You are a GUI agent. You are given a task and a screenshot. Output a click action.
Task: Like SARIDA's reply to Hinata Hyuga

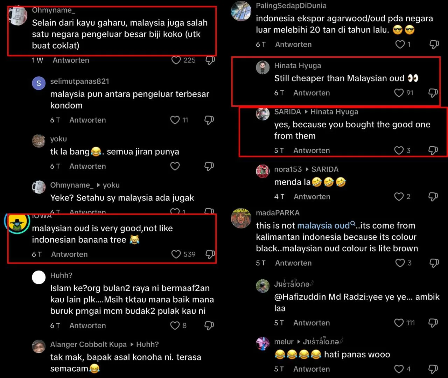click(x=399, y=150)
